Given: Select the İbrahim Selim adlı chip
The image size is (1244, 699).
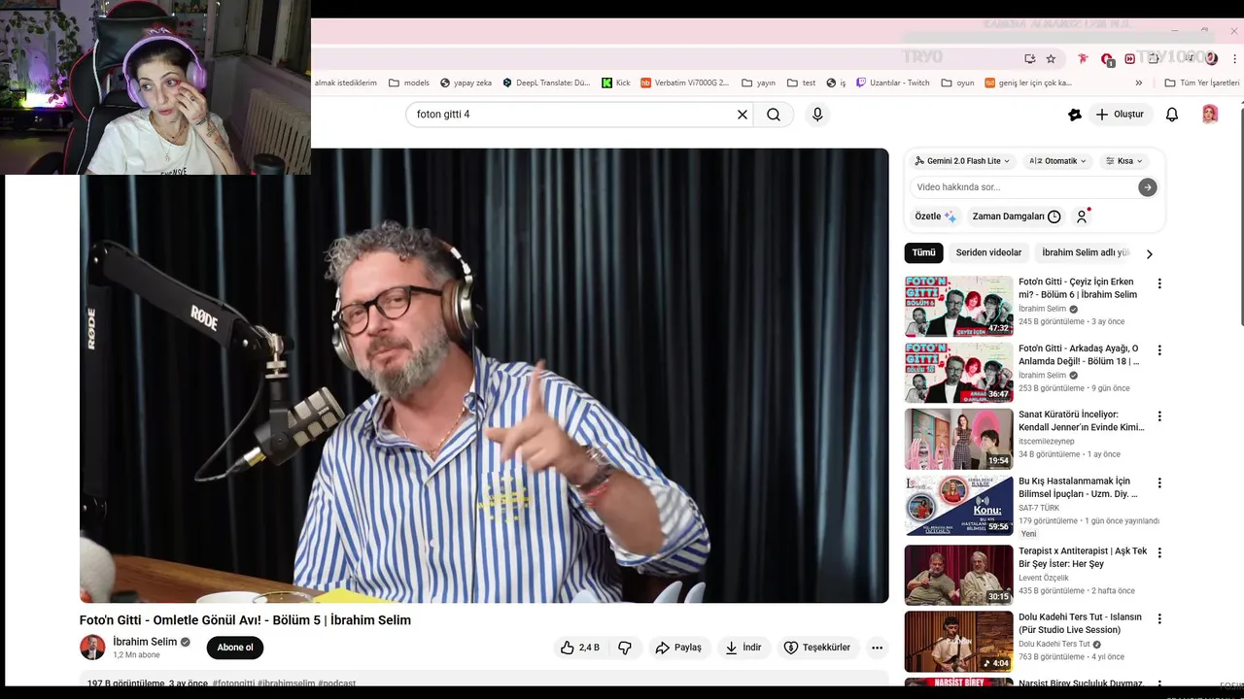Looking at the screenshot, I should 1086,252.
